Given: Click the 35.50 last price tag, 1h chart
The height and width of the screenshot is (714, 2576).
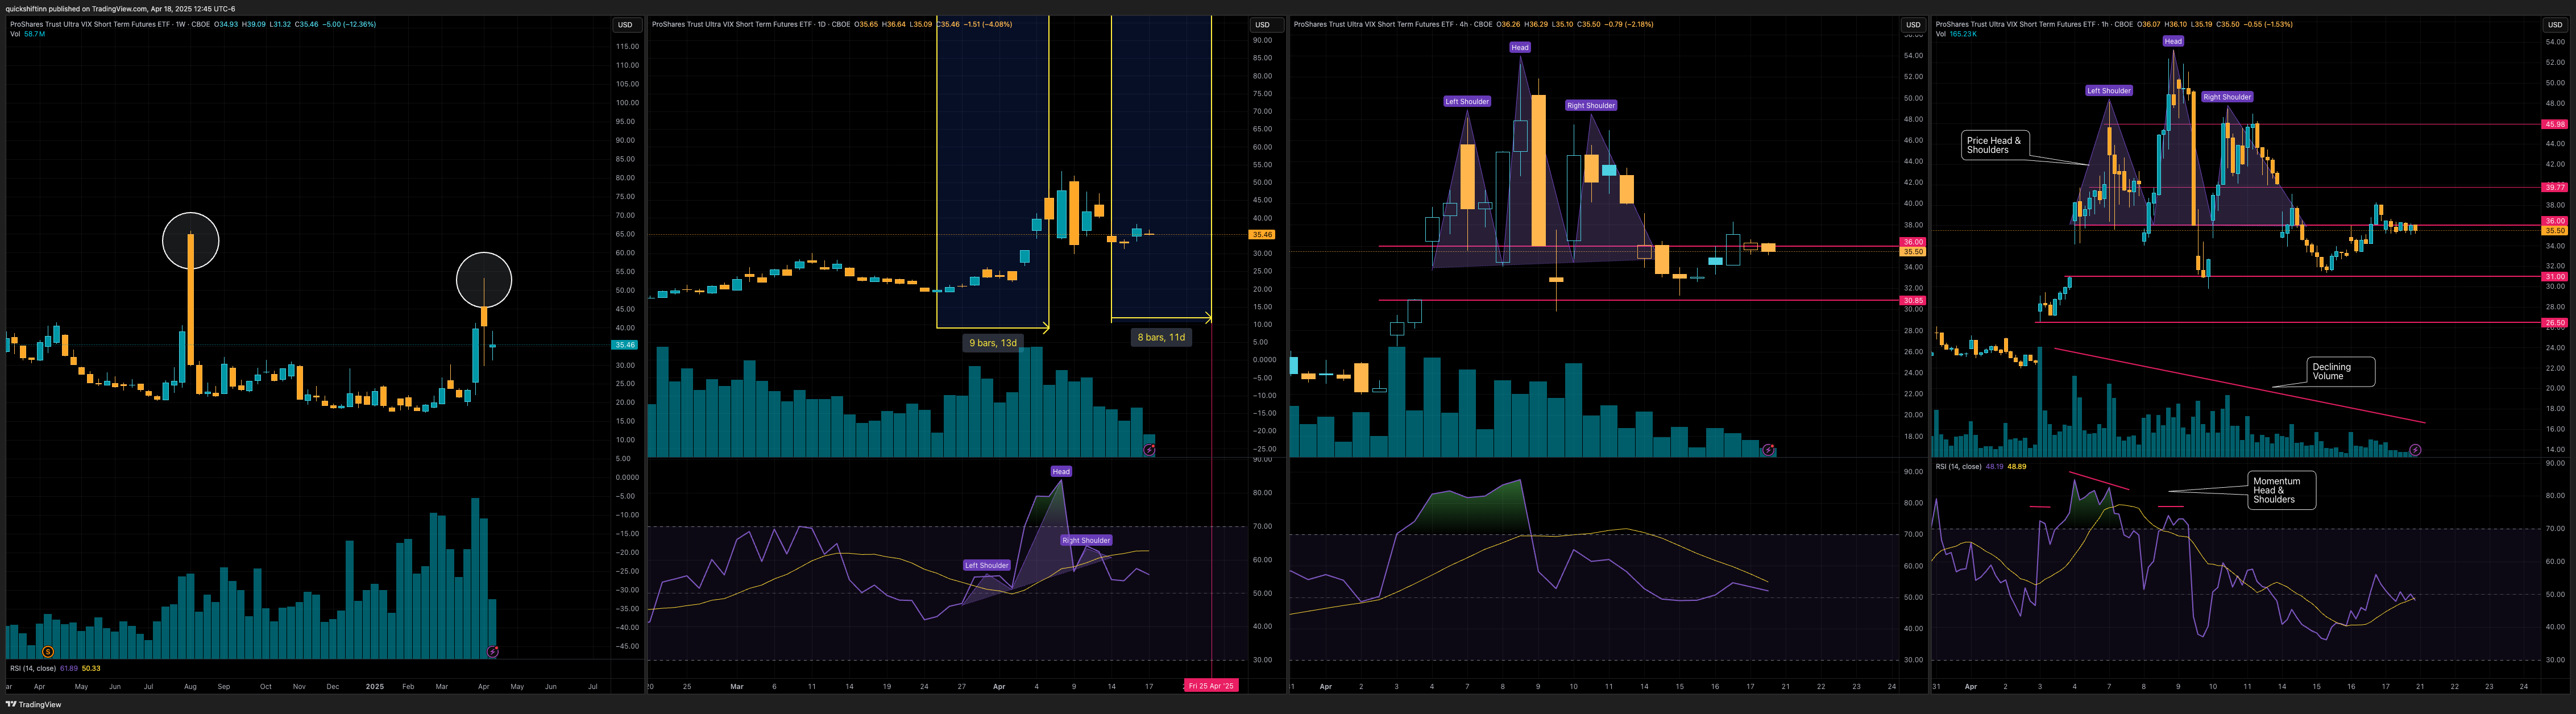Looking at the screenshot, I should coord(2555,230).
